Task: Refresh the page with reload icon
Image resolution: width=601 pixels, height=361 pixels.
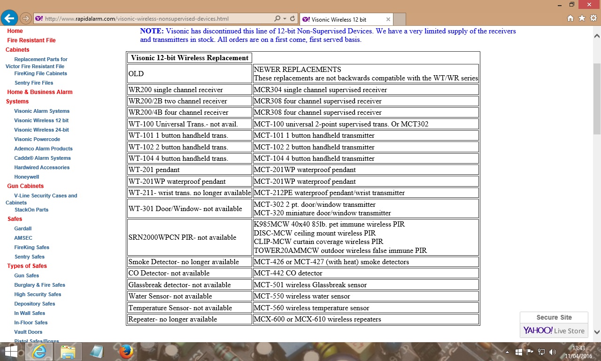Action: click(293, 19)
